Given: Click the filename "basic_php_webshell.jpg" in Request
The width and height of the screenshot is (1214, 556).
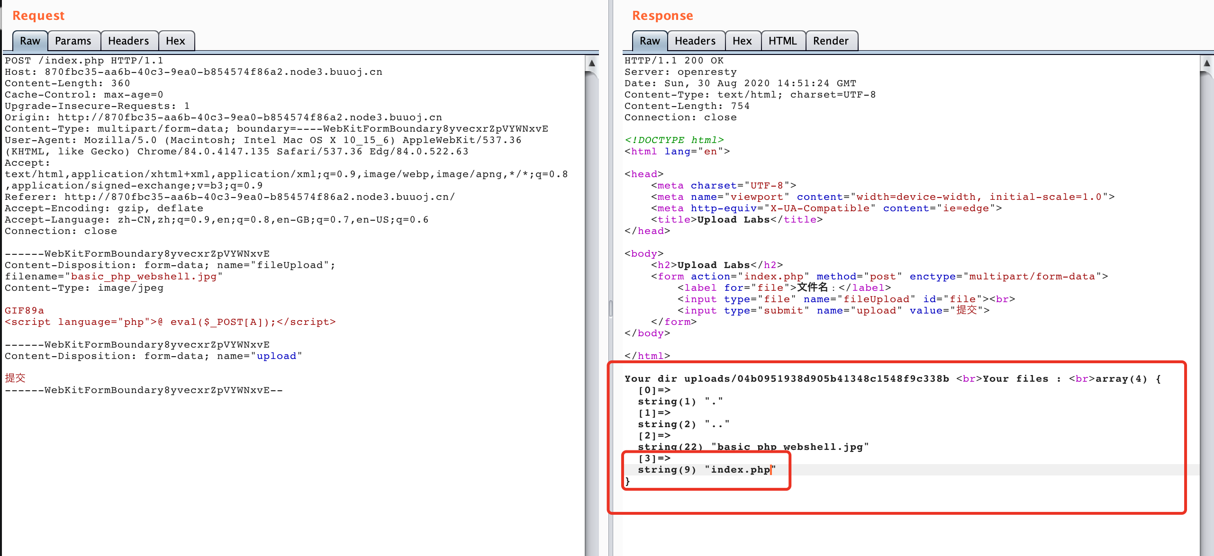Looking at the screenshot, I should coord(144,277).
